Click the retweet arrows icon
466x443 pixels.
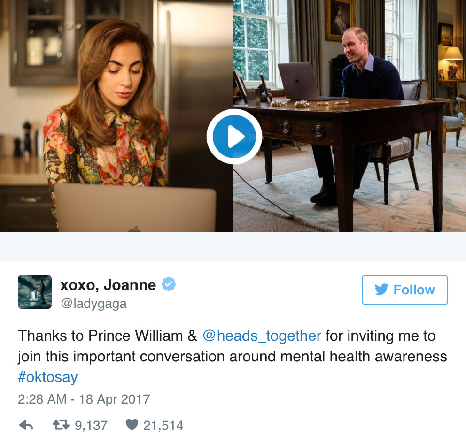click(61, 425)
